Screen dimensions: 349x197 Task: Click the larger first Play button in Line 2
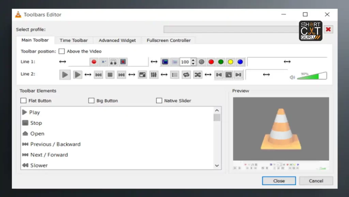click(65, 75)
